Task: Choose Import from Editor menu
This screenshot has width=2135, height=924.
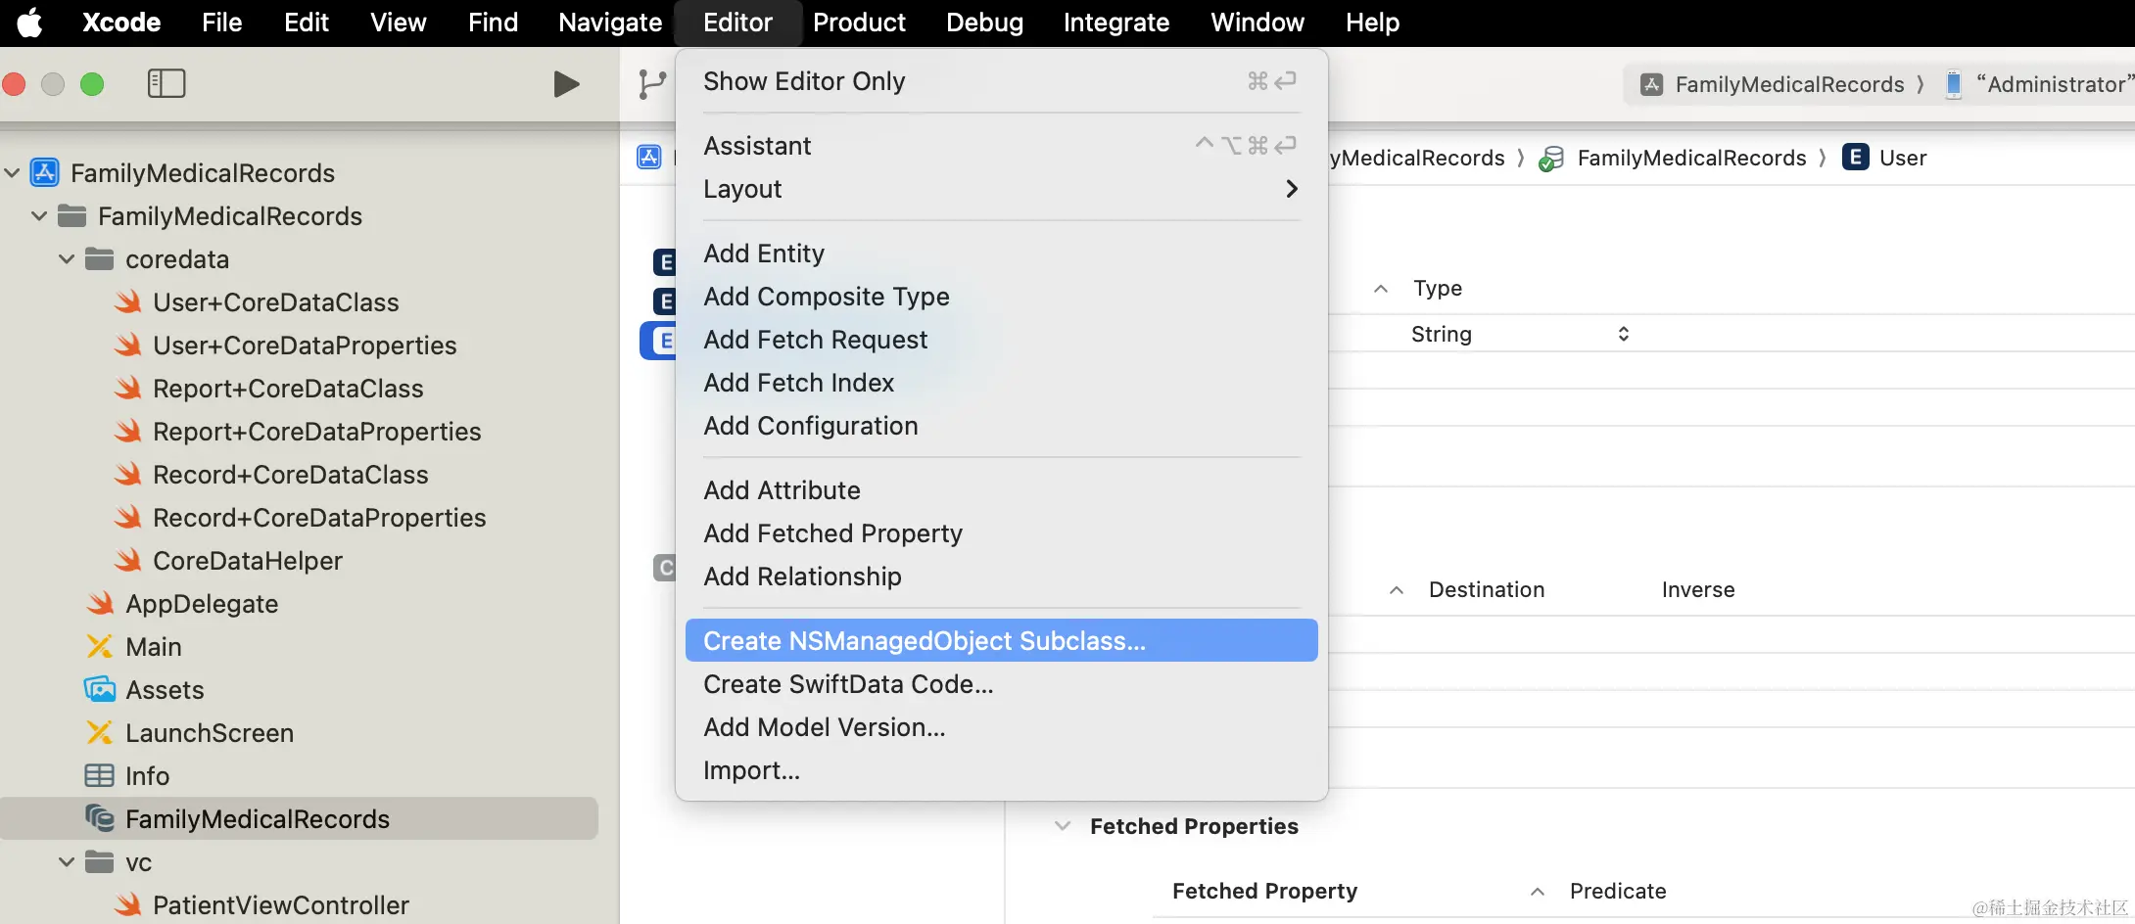Action: (1001, 770)
